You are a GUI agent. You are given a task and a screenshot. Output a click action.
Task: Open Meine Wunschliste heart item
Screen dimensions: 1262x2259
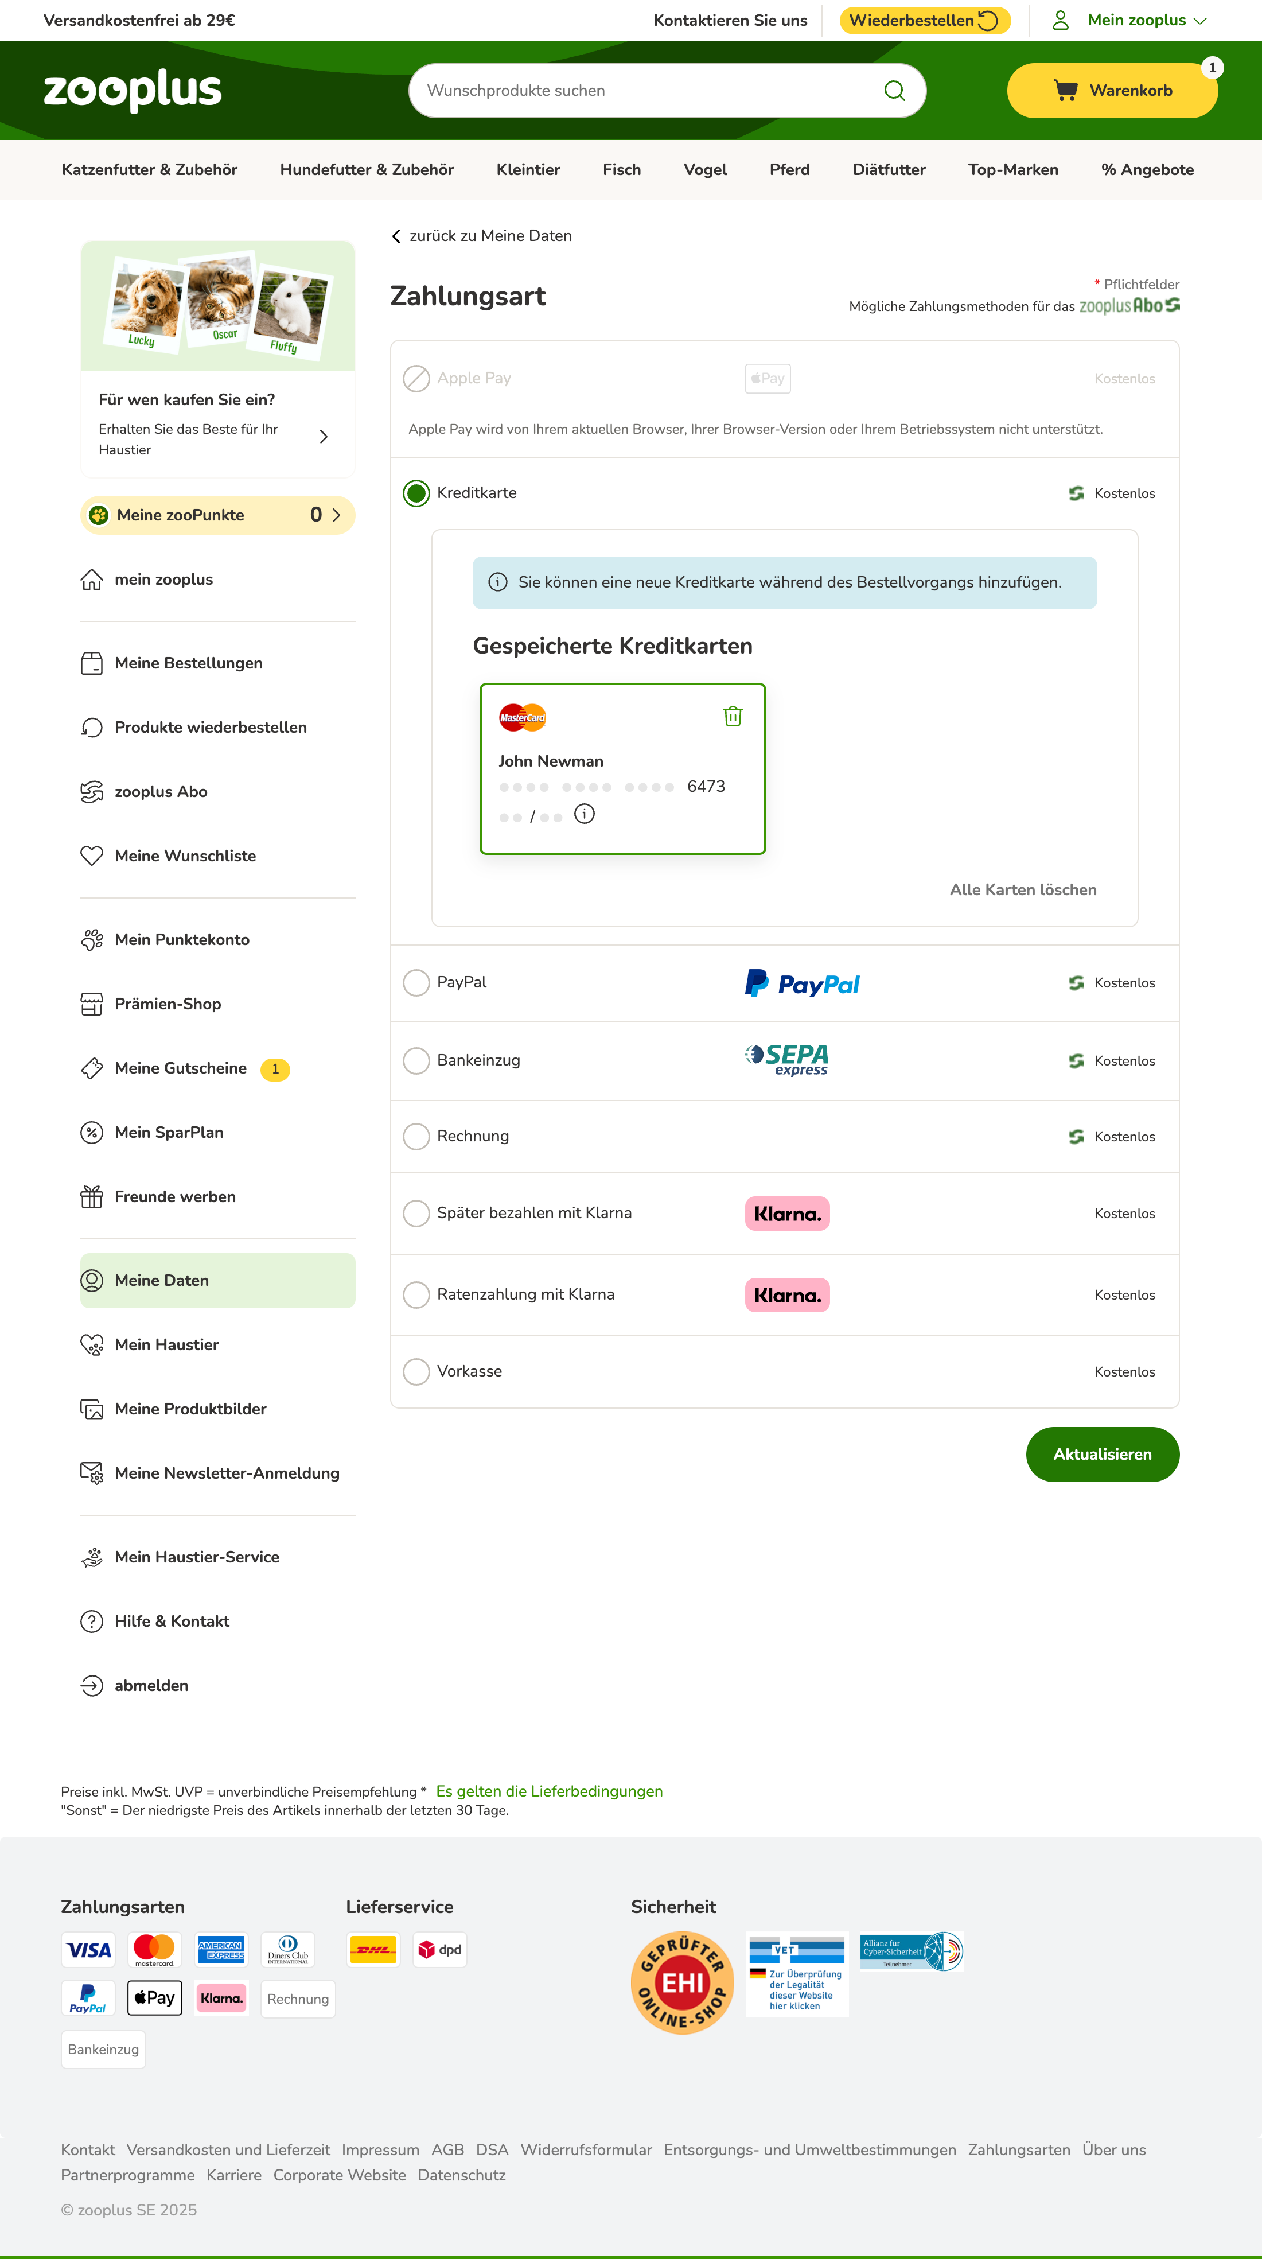point(185,856)
